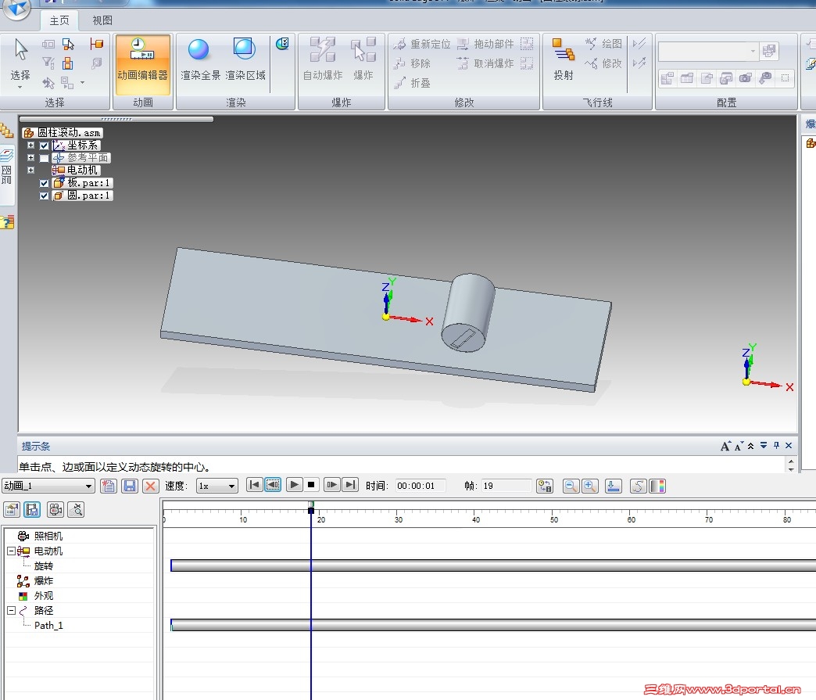Select 照相机 in the event tree
Image resolution: width=816 pixels, height=700 pixels.
48,536
